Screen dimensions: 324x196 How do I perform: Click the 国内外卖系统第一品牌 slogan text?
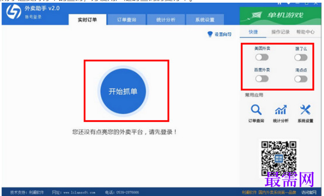tap(277, 192)
